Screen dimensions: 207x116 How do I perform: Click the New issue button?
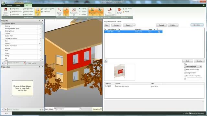197,25
